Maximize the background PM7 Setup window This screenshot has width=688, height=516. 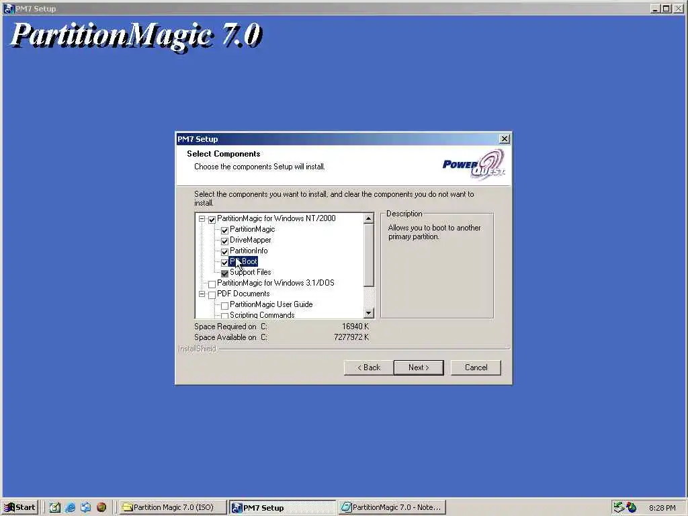[666, 8]
